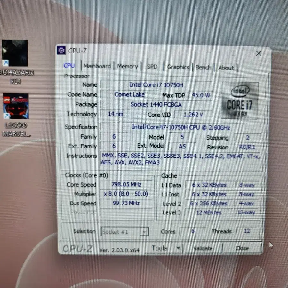
Task: Click the Close button at the bottom
Action: point(242,248)
